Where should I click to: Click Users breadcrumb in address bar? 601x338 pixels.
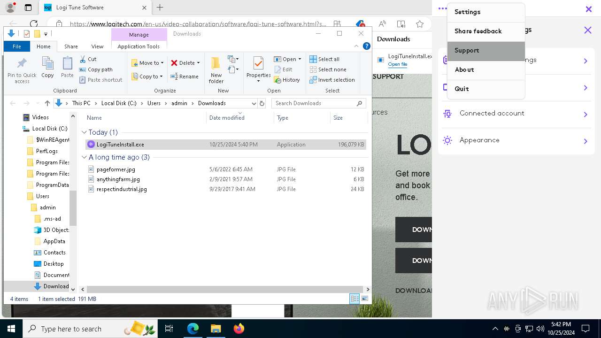click(154, 103)
